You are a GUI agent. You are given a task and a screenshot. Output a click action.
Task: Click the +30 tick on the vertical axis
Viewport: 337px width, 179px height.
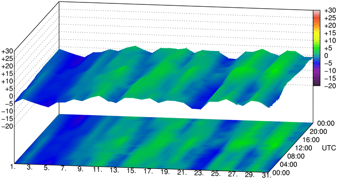pos(7,51)
